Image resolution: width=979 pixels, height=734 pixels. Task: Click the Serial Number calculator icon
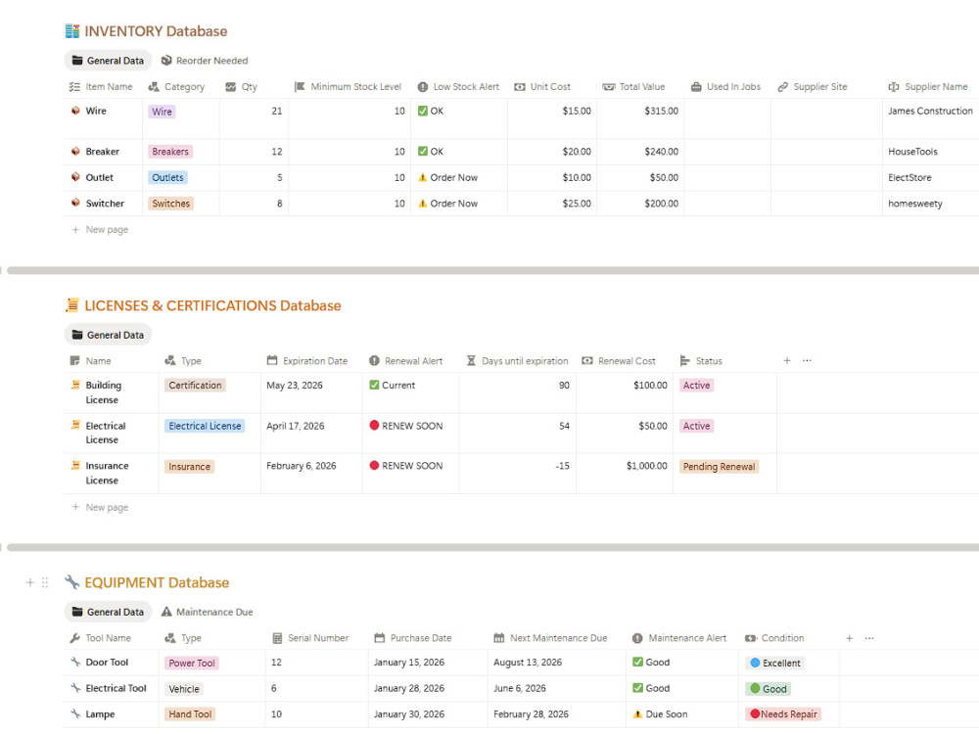(x=277, y=638)
